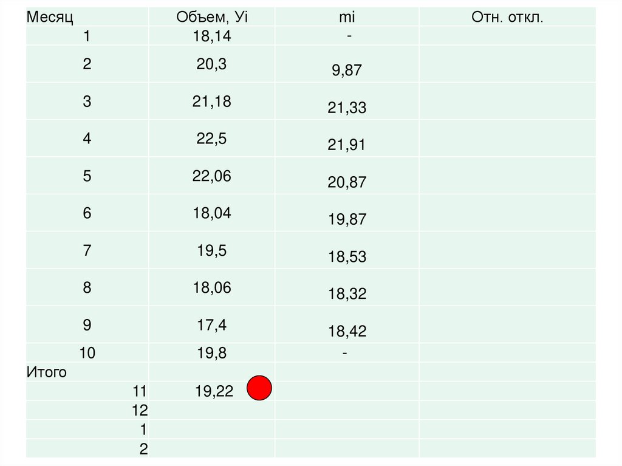Click the red circle marker
Screen dimensions: 622x466
pyautogui.click(x=261, y=388)
